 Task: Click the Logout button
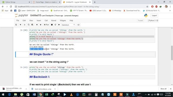154,16
